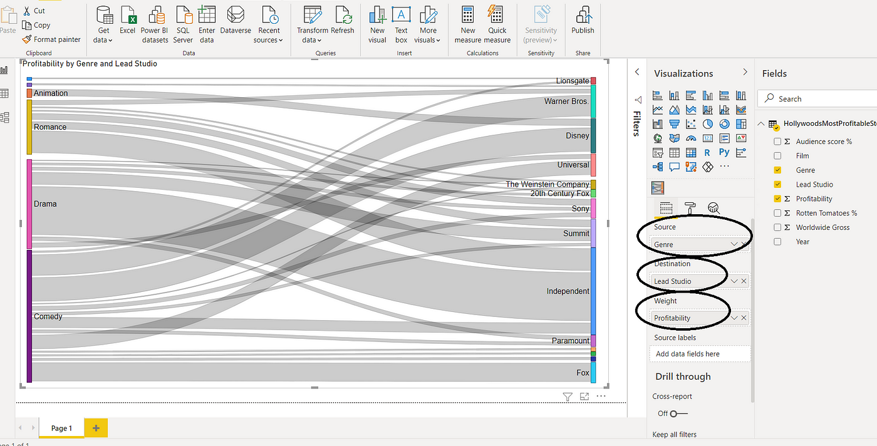Choose the Area chart visual
Image resolution: width=877 pixels, height=446 pixels.
(x=674, y=110)
